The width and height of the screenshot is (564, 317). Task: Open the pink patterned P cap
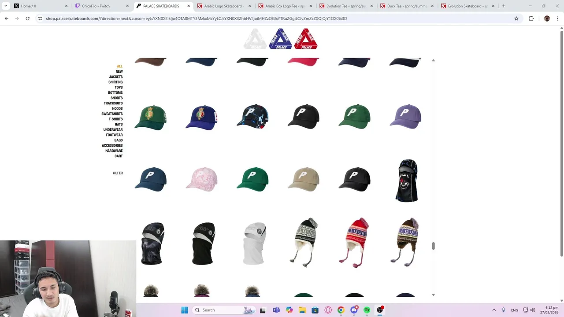tap(201, 179)
